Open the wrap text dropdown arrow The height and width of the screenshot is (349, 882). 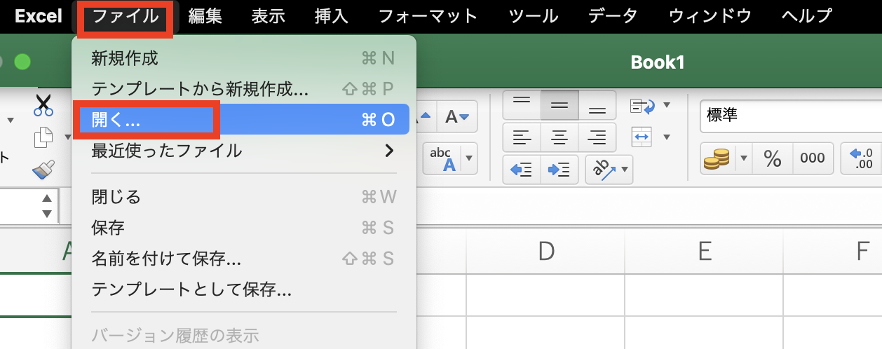667,105
